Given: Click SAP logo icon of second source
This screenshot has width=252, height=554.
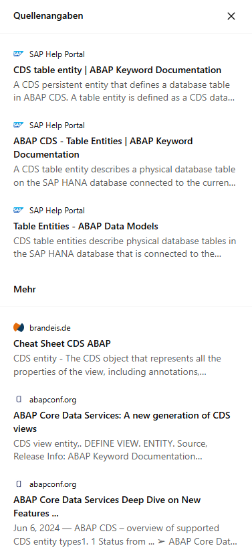Looking at the screenshot, I should pyautogui.click(x=18, y=125).
